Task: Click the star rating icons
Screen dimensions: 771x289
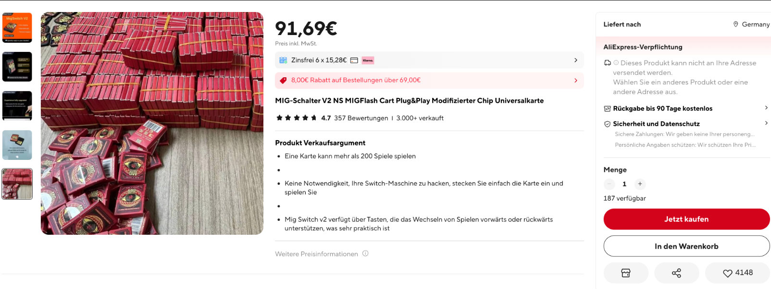Action: (296, 118)
